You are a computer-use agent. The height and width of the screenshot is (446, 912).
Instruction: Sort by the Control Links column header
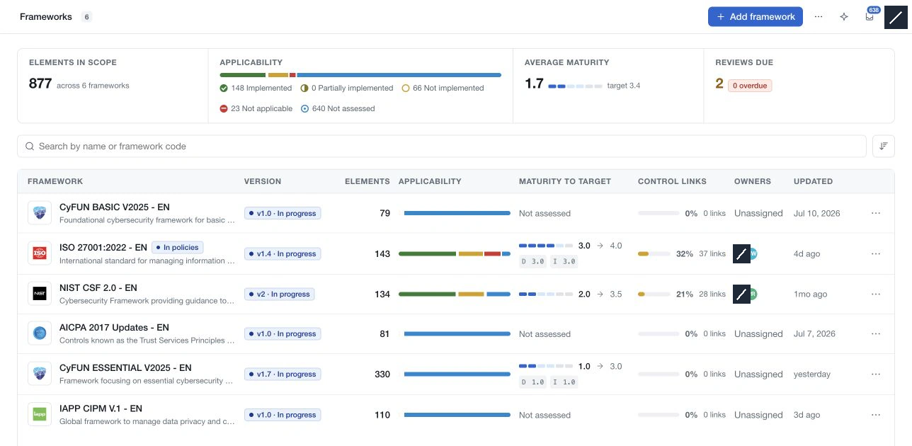pyautogui.click(x=672, y=181)
